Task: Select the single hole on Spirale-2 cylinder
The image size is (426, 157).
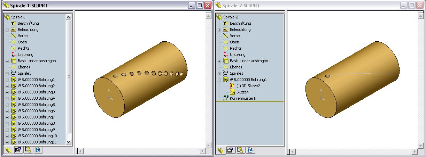Action: [327, 76]
